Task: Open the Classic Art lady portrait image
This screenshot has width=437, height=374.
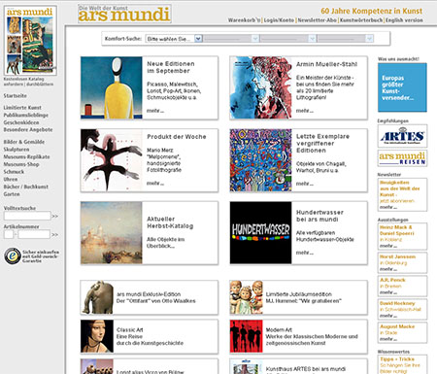Action: pyautogui.click(x=97, y=336)
